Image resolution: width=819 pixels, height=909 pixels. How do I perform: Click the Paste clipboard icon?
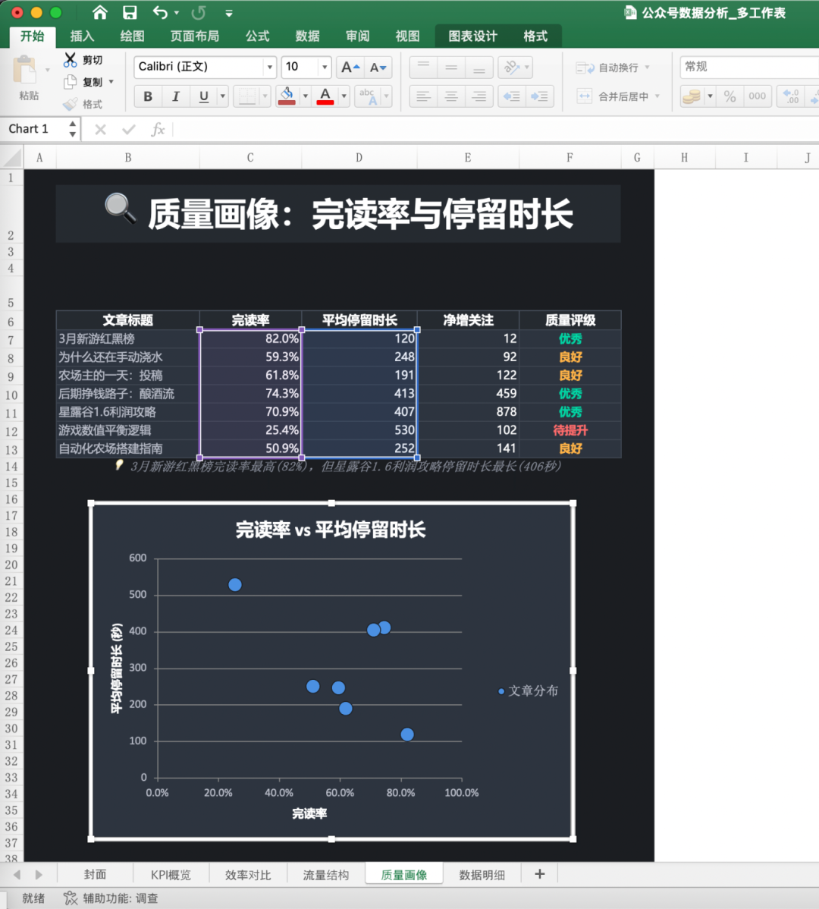click(25, 71)
